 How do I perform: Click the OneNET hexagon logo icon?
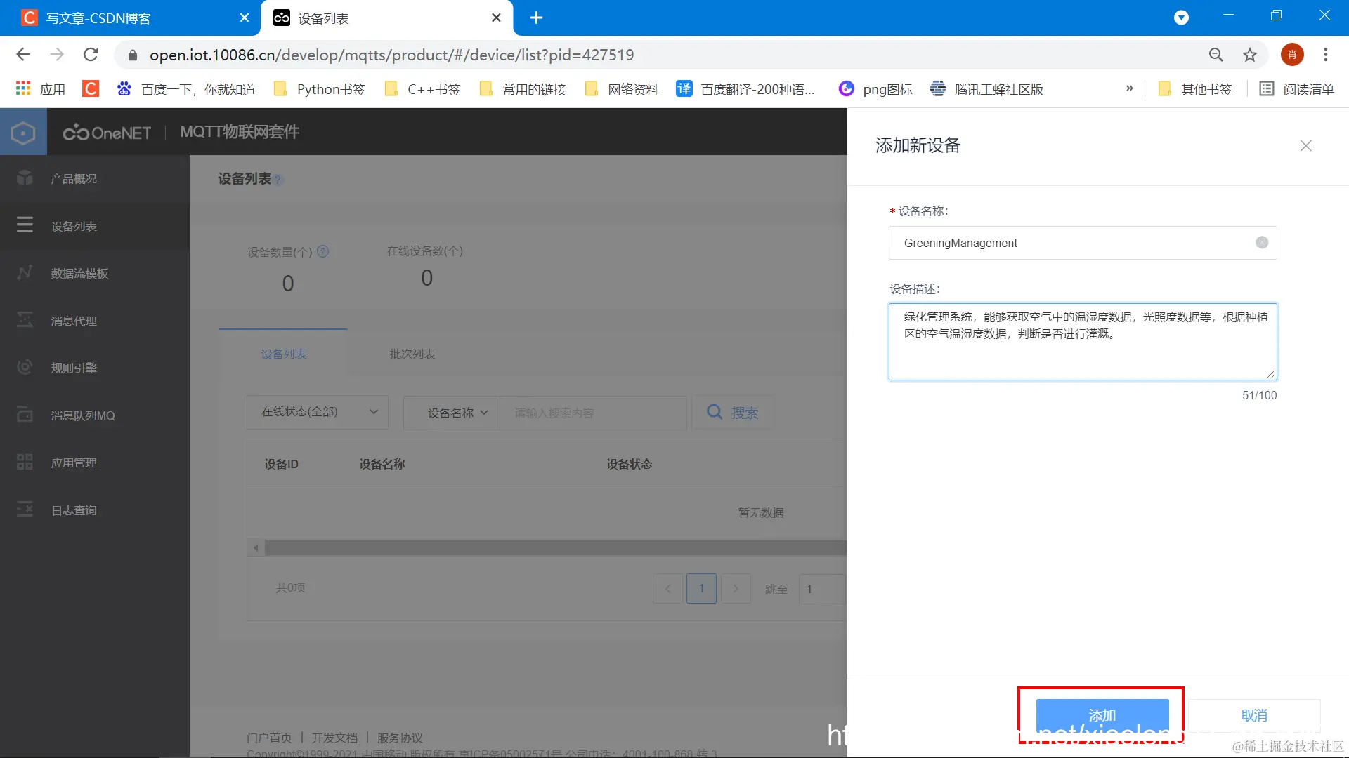point(23,132)
